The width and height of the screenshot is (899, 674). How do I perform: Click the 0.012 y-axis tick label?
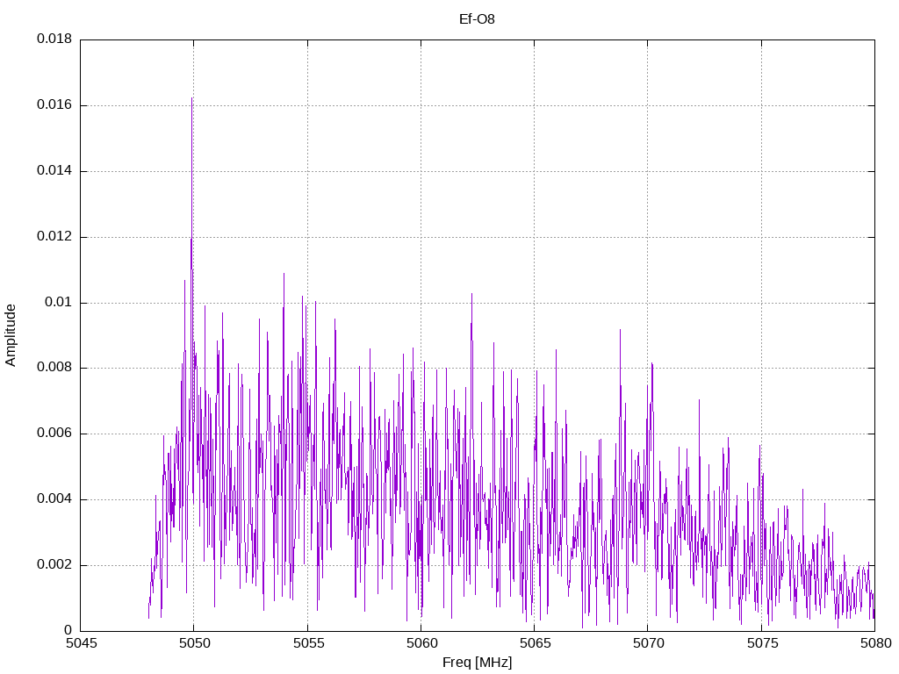tap(54, 237)
